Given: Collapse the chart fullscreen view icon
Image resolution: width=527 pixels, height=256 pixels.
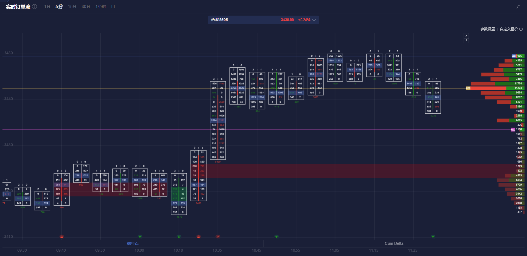Looking at the screenshot, I should pos(518,7).
